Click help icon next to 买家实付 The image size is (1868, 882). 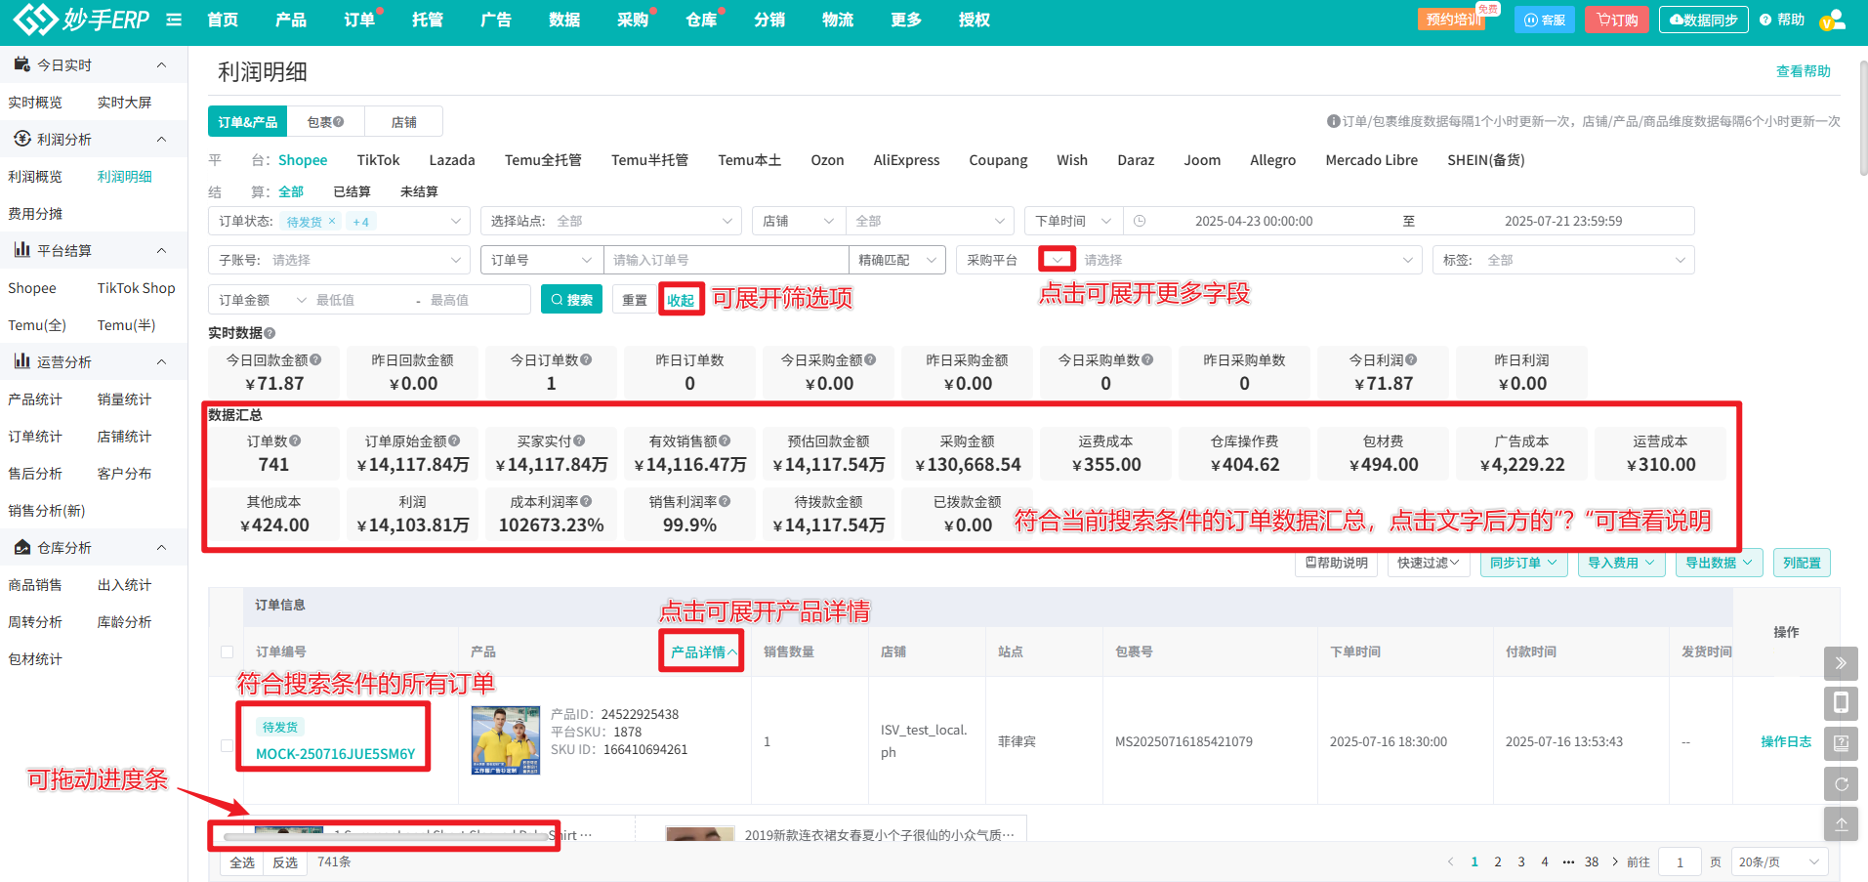coord(579,441)
